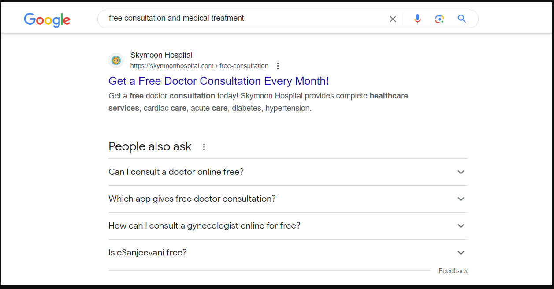Click the skymoonhospital.com URL breadcrumb
The image size is (554, 289).
(x=199, y=66)
